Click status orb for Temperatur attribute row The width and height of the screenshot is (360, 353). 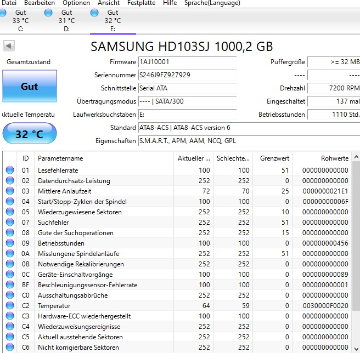pos(10,305)
